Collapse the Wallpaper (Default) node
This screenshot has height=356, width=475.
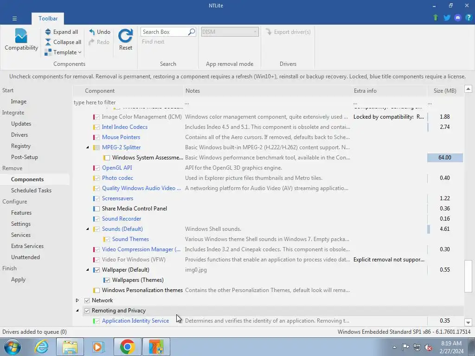(88, 270)
